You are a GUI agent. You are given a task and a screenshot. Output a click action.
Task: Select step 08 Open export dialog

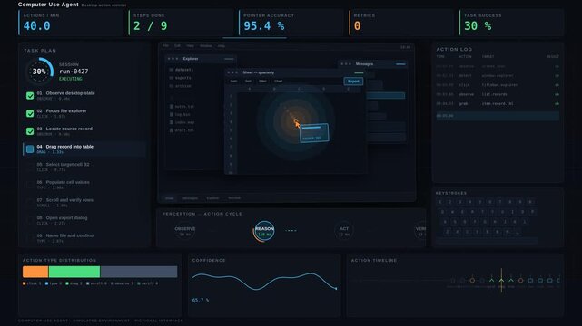click(84, 220)
